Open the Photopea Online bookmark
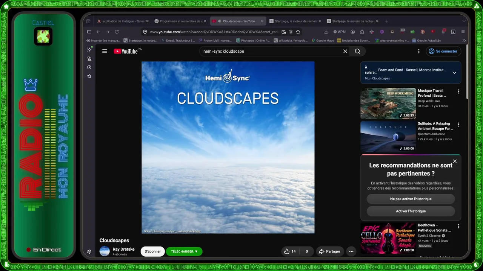This screenshot has width=483, height=271. coord(253,40)
